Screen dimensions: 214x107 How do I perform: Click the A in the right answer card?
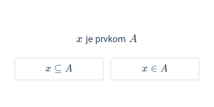point(164,68)
